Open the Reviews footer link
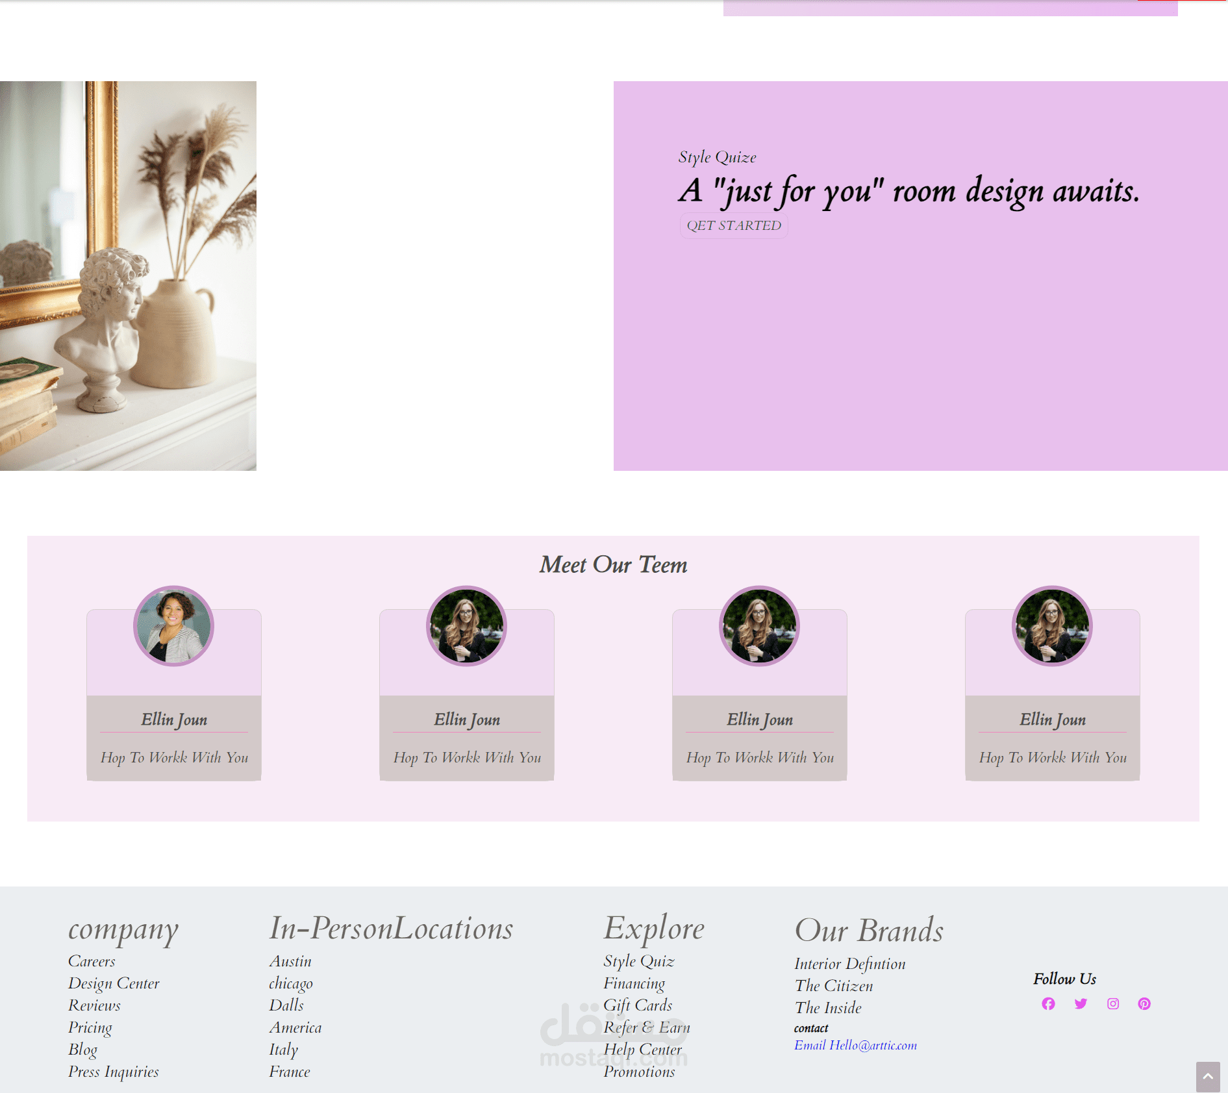 pyautogui.click(x=94, y=1005)
